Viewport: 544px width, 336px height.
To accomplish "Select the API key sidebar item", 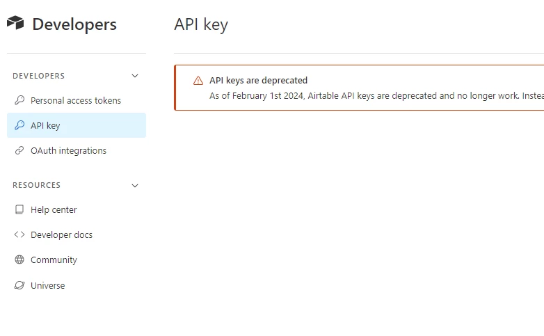I will point(77,125).
